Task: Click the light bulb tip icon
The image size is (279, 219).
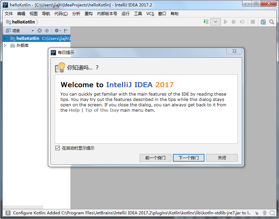Action: pyautogui.click(x=60, y=67)
